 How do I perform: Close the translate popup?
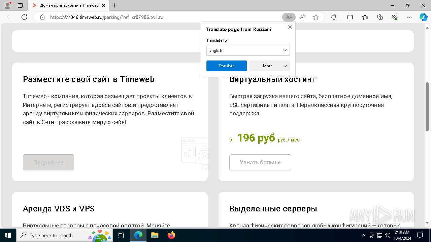[290, 27]
